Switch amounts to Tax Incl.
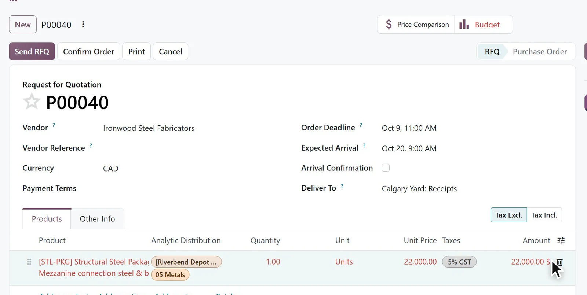Viewport: 587px width, 295px height. (x=544, y=215)
